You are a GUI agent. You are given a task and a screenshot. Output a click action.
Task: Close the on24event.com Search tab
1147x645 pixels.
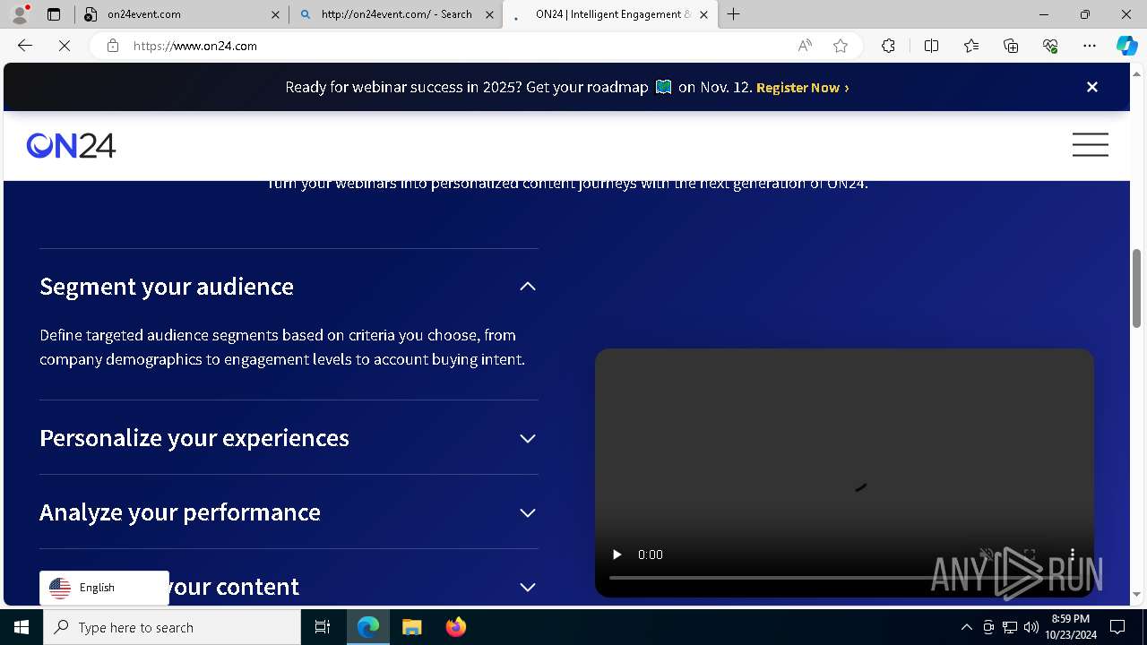[x=489, y=14]
